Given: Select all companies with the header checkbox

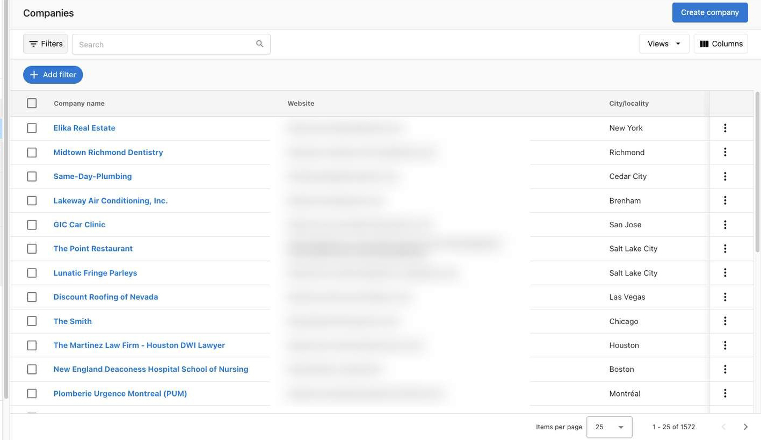Looking at the screenshot, I should (x=32, y=103).
